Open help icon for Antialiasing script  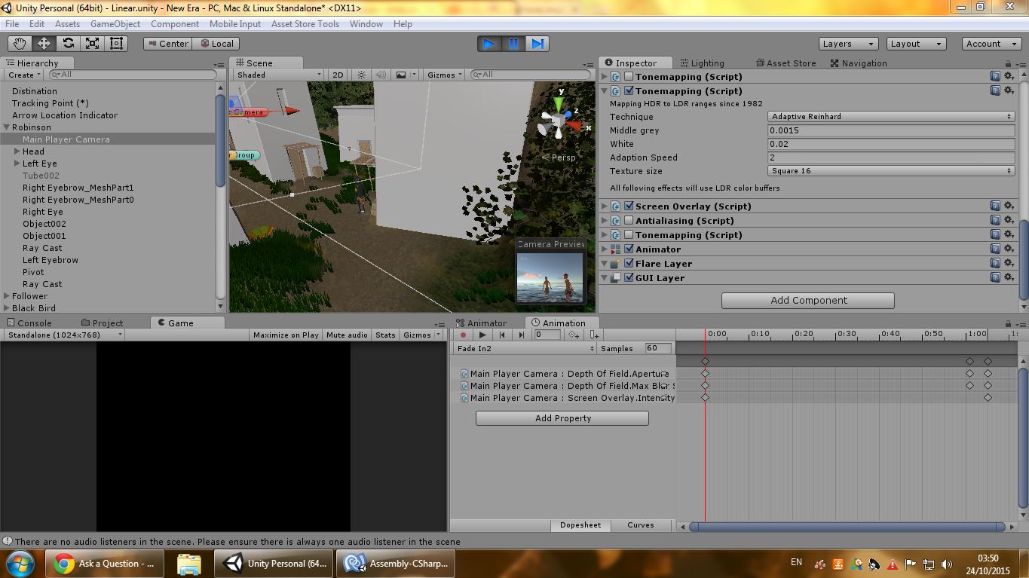(995, 221)
